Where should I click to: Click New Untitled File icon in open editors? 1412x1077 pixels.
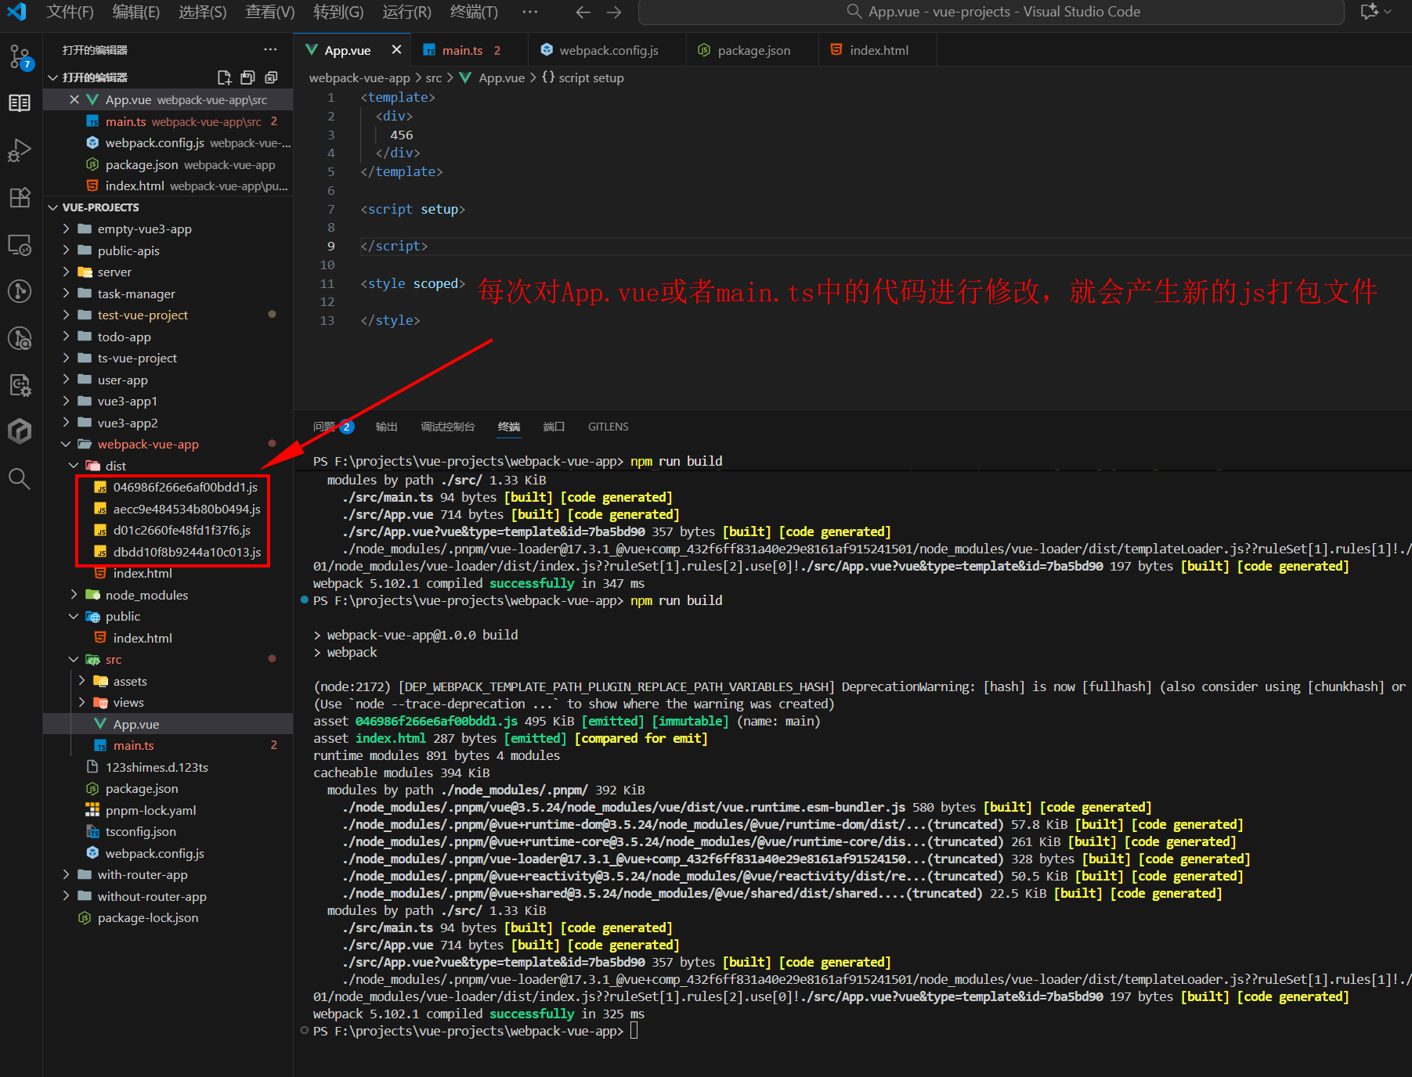coord(224,77)
